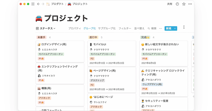
Task: Navigate forward with the right arrow
Action: pyautogui.click(x=43, y=4)
